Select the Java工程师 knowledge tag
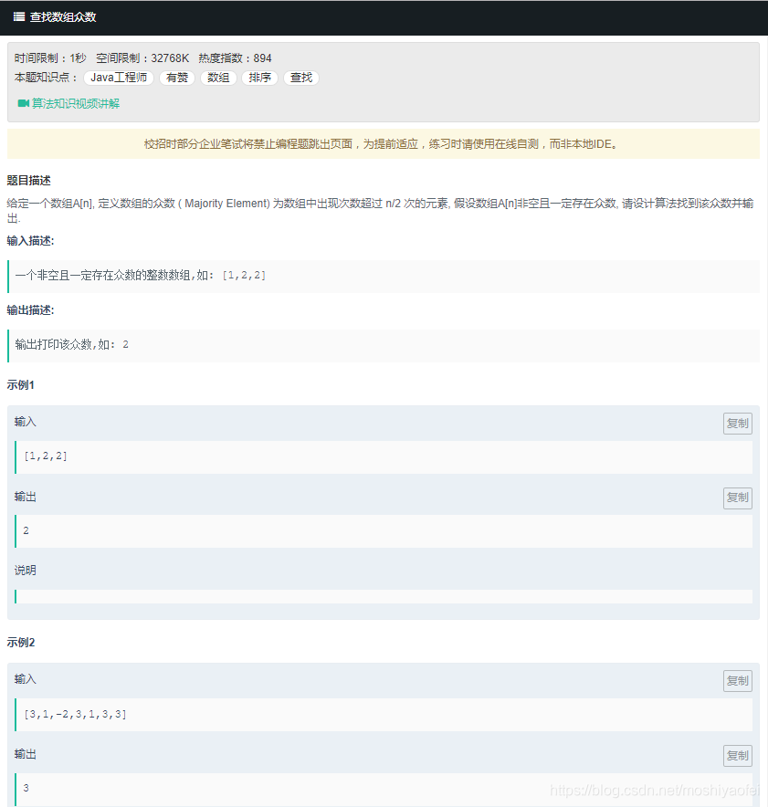The width and height of the screenshot is (768, 807). pos(119,78)
